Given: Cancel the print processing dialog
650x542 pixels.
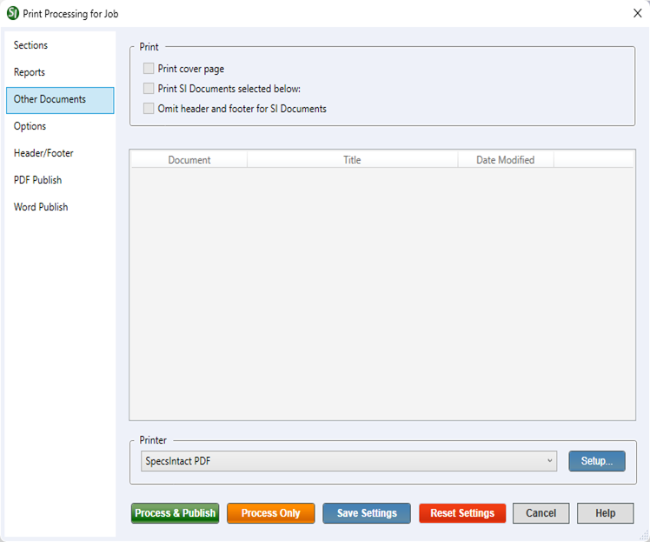Looking at the screenshot, I should point(541,513).
